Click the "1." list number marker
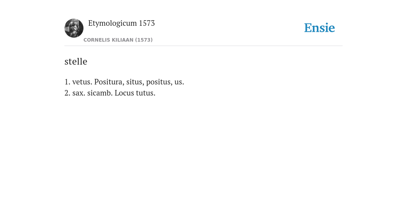Viewport: 407px width, 203px height. coord(68,82)
